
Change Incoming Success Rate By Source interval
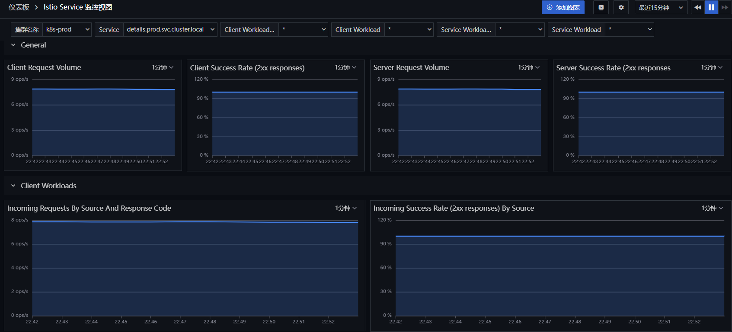point(712,208)
